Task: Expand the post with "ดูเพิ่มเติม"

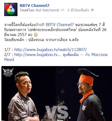Action: [x=71, y=55]
